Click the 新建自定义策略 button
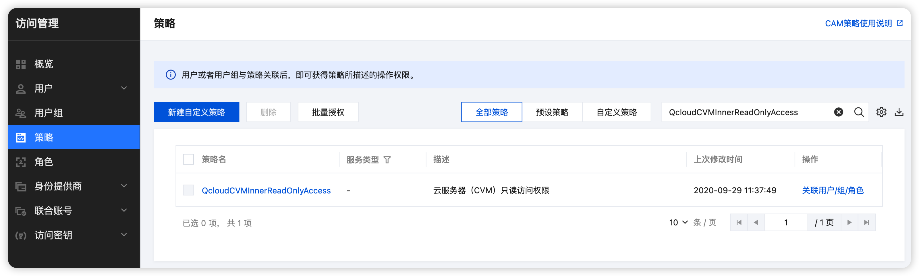Image resolution: width=919 pixels, height=276 pixels. 196,112
